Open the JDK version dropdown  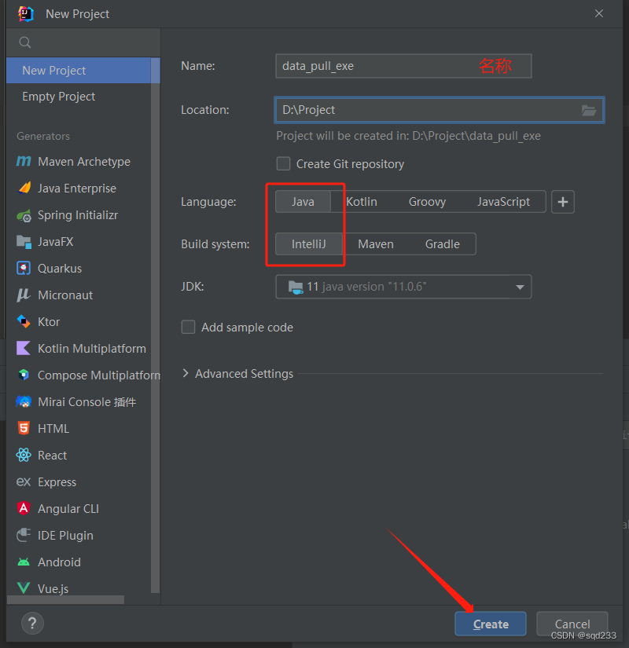point(403,287)
